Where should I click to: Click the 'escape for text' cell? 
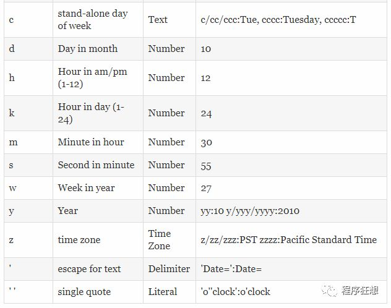click(x=98, y=269)
